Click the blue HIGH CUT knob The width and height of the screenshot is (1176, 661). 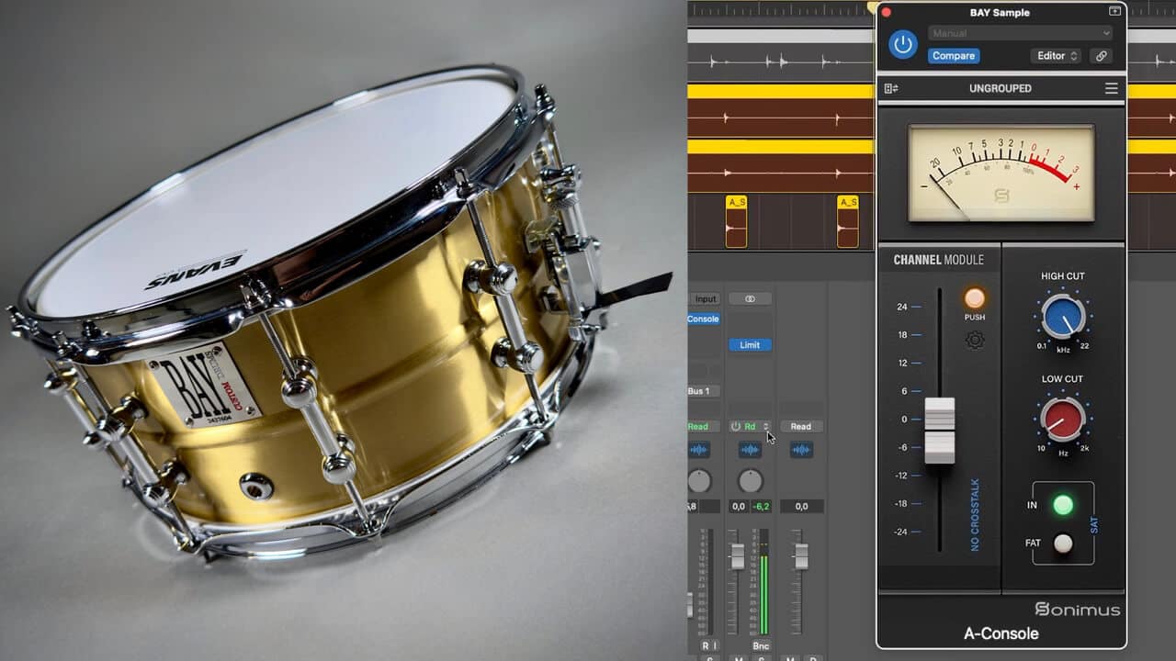pos(1063,318)
